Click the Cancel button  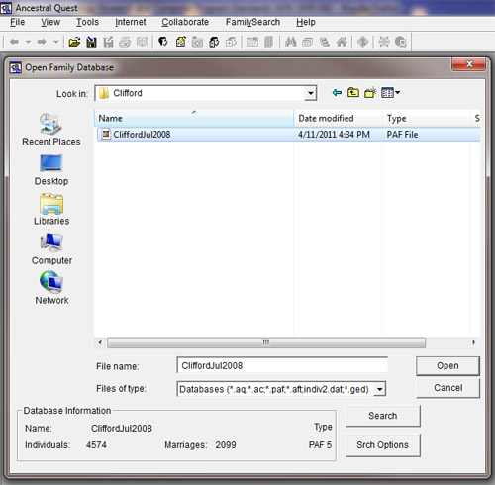(447, 388)
